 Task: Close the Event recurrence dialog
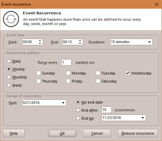(157, 4)
